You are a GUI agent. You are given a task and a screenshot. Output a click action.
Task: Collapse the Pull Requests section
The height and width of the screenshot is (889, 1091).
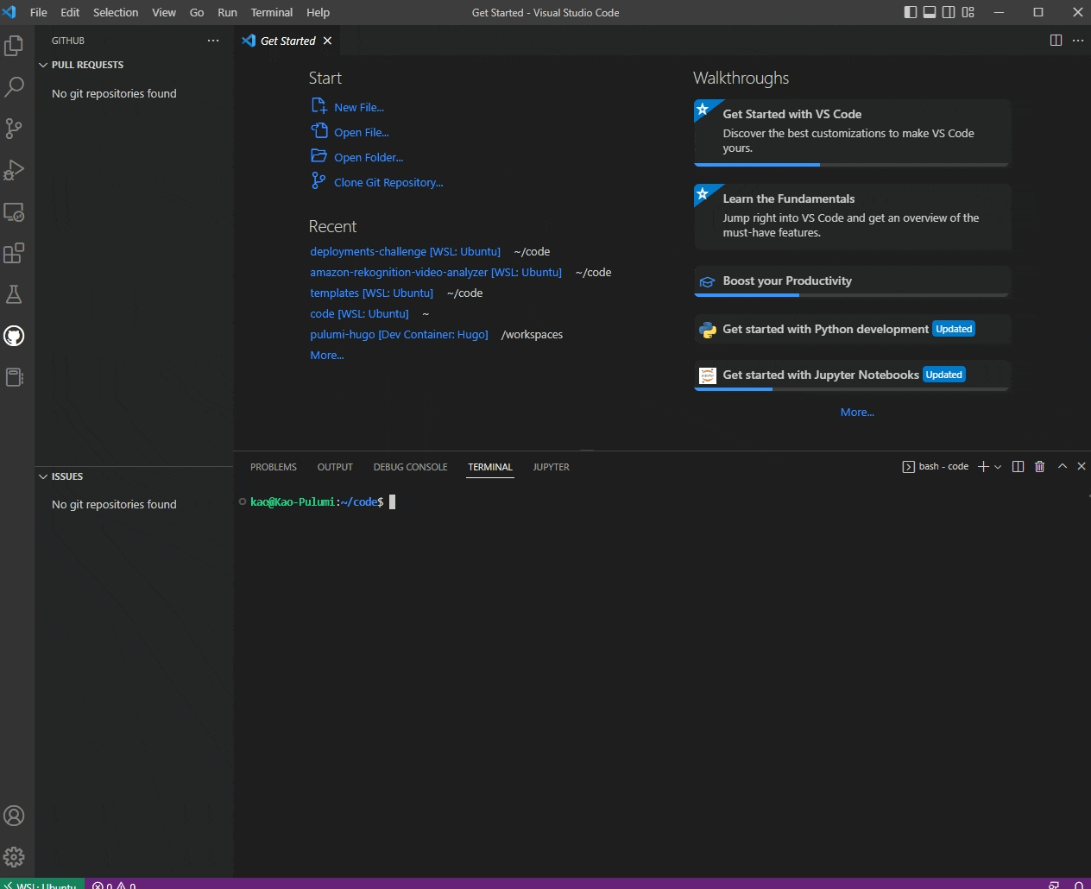[x=43, y=65]
